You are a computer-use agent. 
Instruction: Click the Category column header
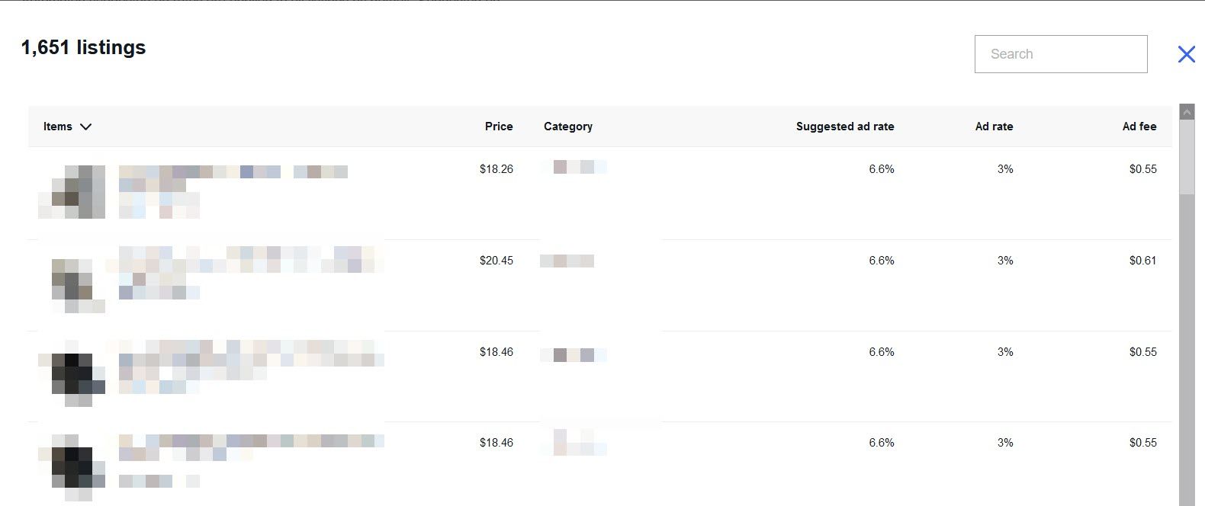[568, 126]
